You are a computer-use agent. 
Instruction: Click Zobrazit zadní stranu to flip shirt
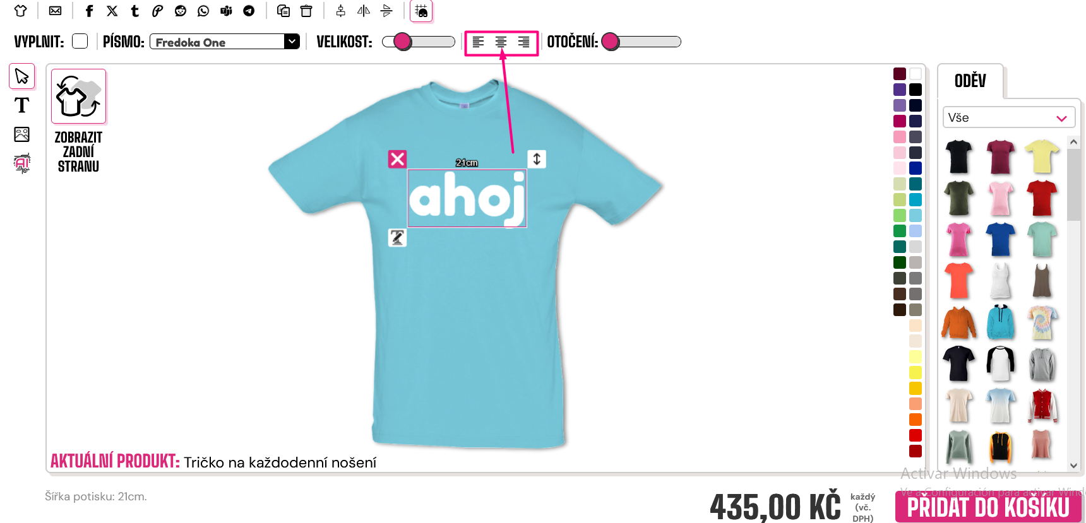[x=79, y=122]
